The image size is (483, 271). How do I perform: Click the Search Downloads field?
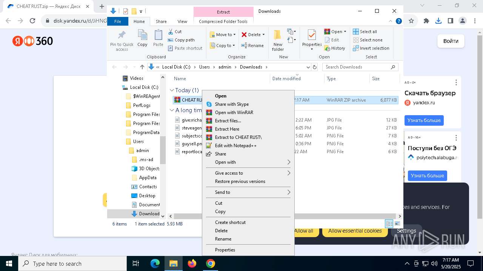click(x=360, y=67)
